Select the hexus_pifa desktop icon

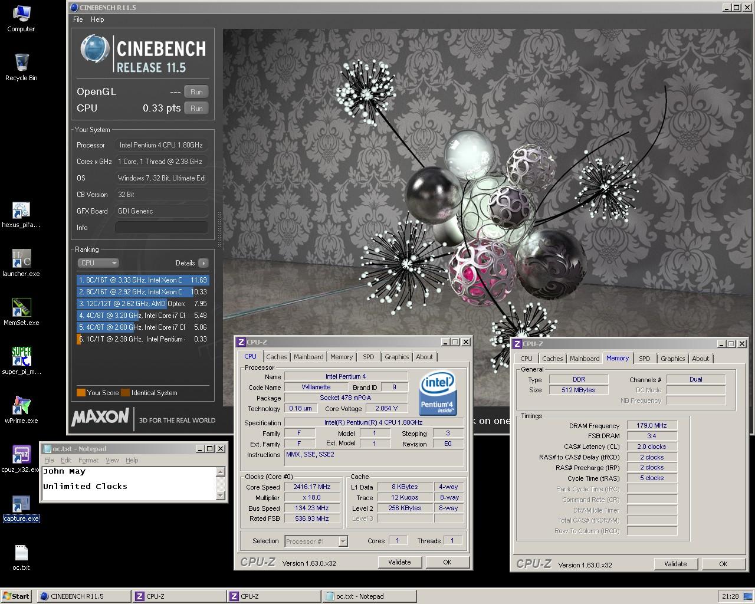tap(21, 214)
